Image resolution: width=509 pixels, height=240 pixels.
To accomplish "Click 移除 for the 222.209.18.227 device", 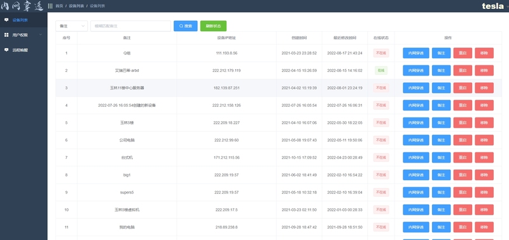I will click(484, 123).
